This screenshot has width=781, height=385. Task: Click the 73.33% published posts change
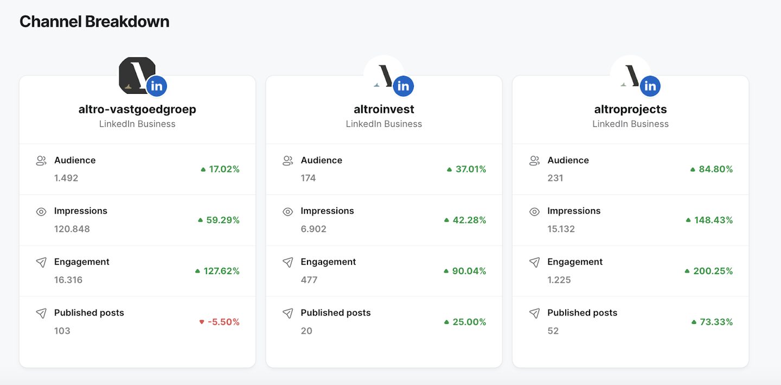716,322
